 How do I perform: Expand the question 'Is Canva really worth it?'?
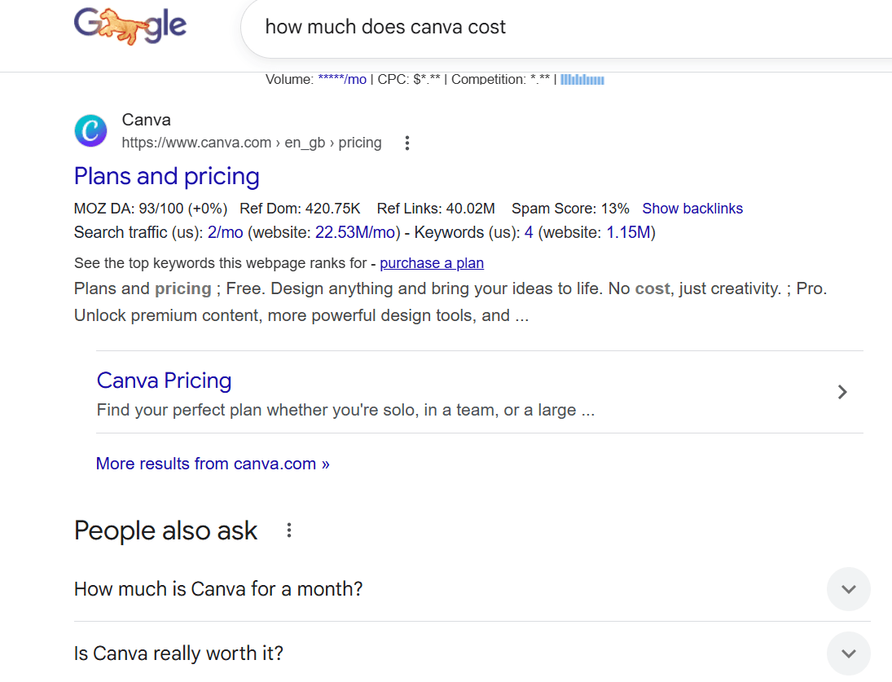coord(848,653)
